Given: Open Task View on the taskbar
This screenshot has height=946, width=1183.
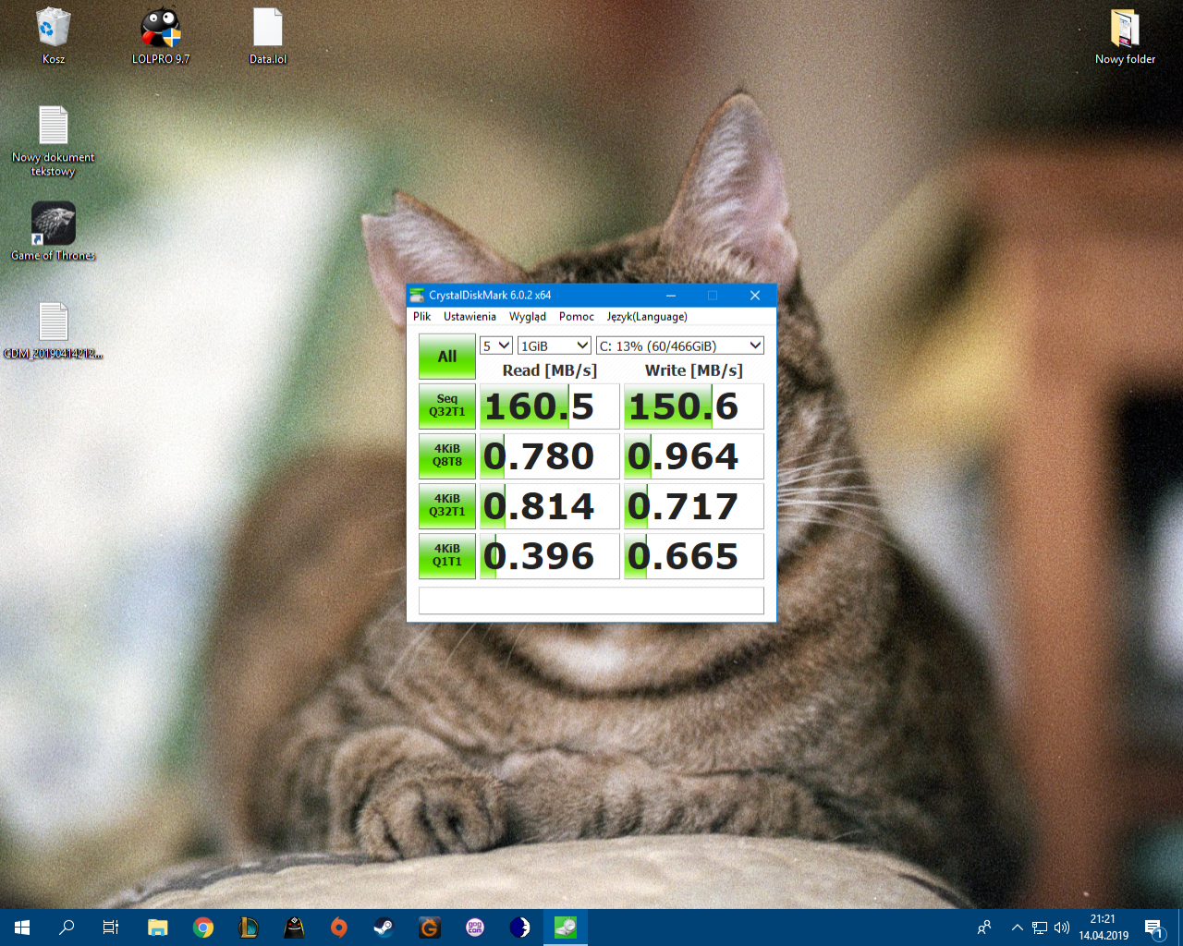Looking at the screenshot, I should click(x=111, y=928).
